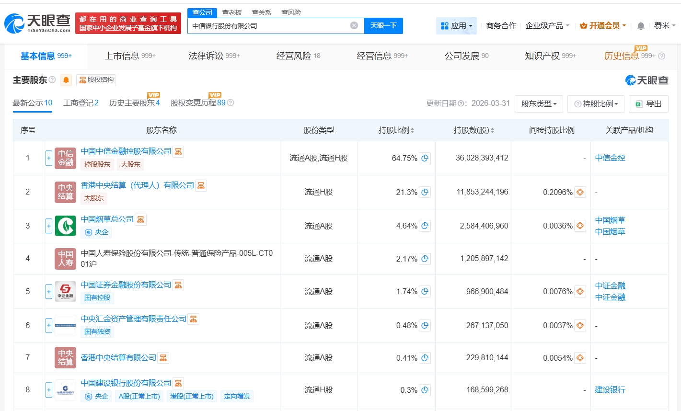This screenshot has height=411, width=681.
Task: View shareholding pie chart for 2.17%
Action: pyautogui.click(x=425, y=259)
